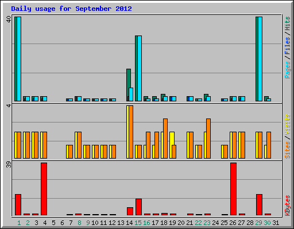
Task: Click the cyan Pages bar for day 15
Action: [140, 68]
